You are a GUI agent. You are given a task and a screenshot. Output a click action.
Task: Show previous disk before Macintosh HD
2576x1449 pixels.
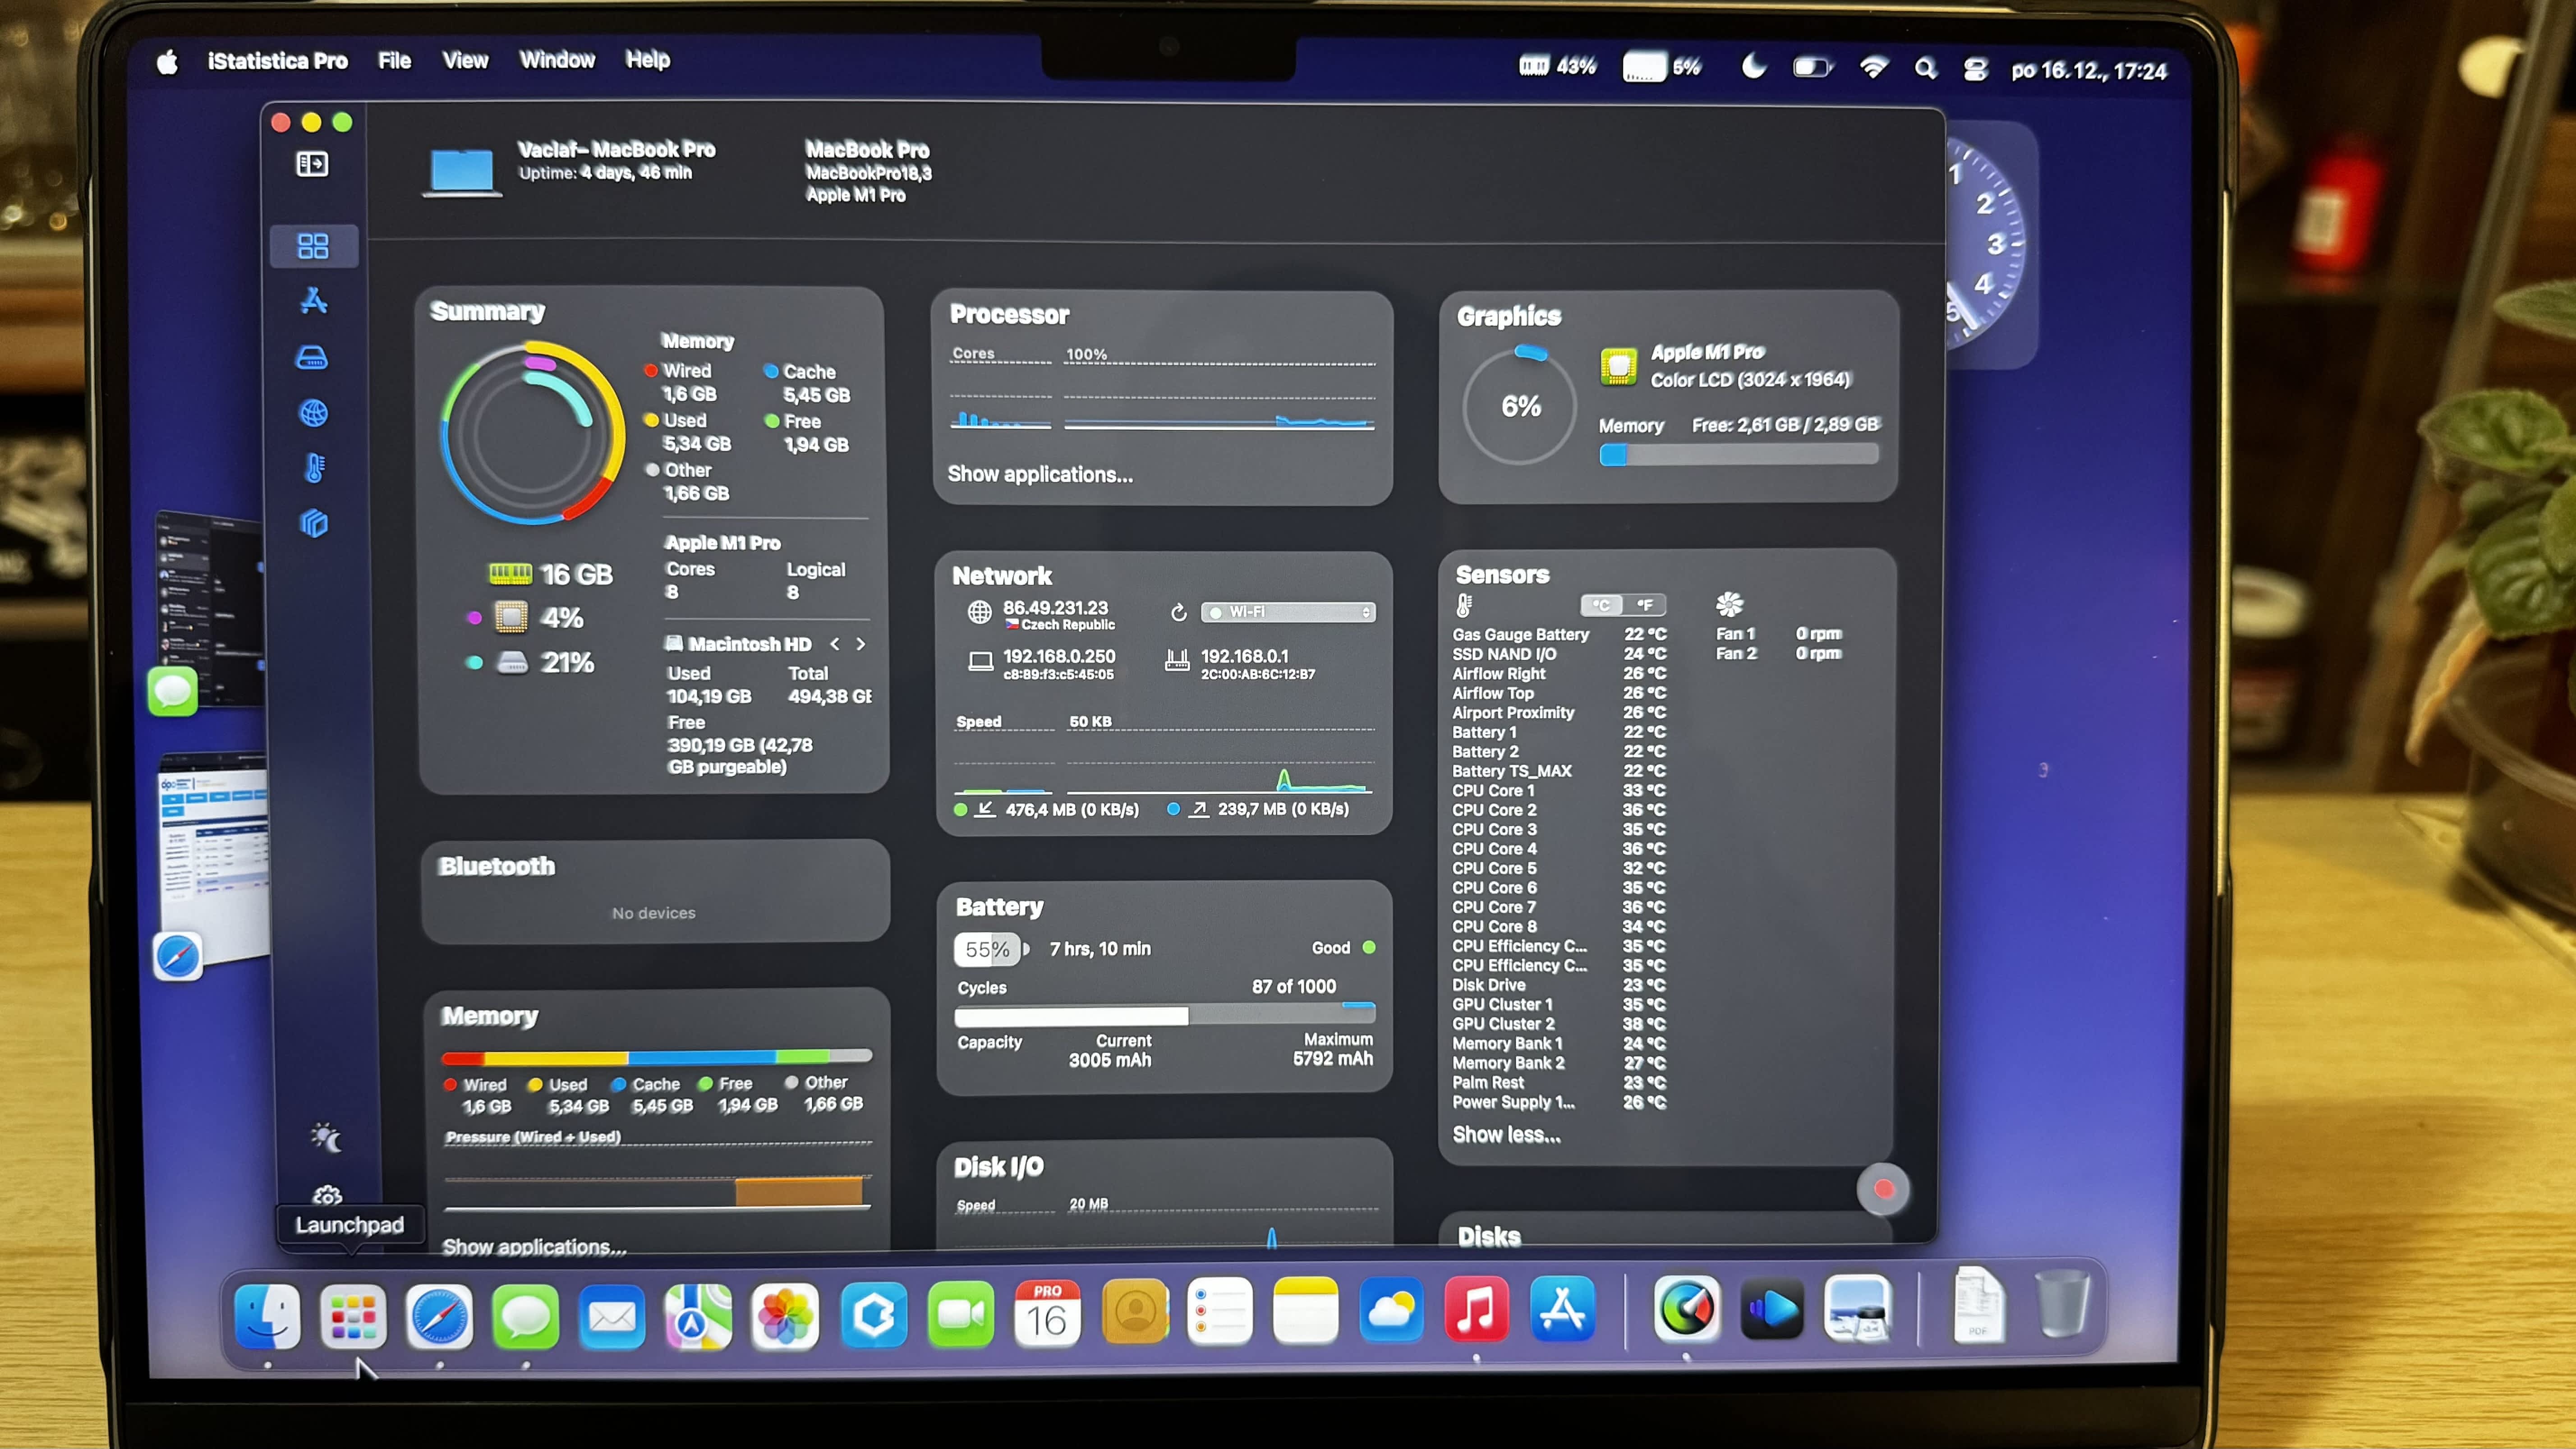(x=835, y=644)
